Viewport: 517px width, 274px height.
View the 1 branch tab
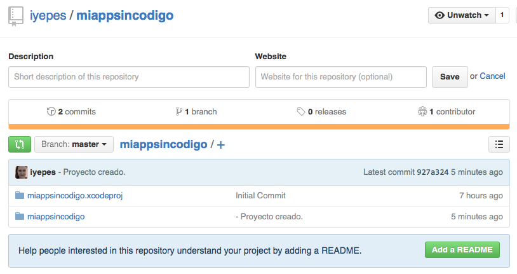[x=196, y=112]
